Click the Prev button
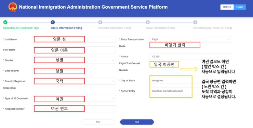This screenshot has width=253, height=128. (x=98, y=122)
